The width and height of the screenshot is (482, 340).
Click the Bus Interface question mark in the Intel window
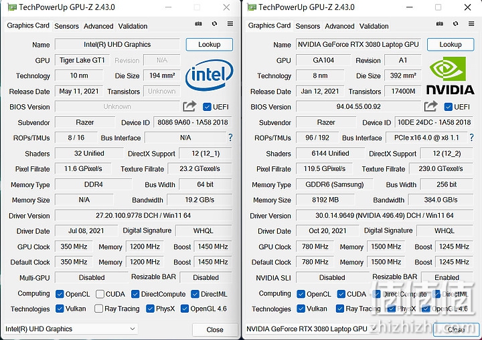(230, 138)
